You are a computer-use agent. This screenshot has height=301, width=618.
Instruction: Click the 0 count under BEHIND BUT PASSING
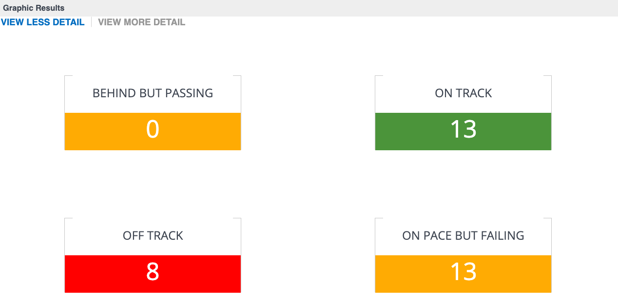(x=153, y=129)
